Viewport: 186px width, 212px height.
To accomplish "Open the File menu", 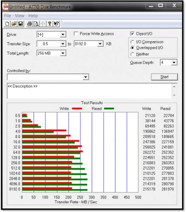I will pos(8,16).
